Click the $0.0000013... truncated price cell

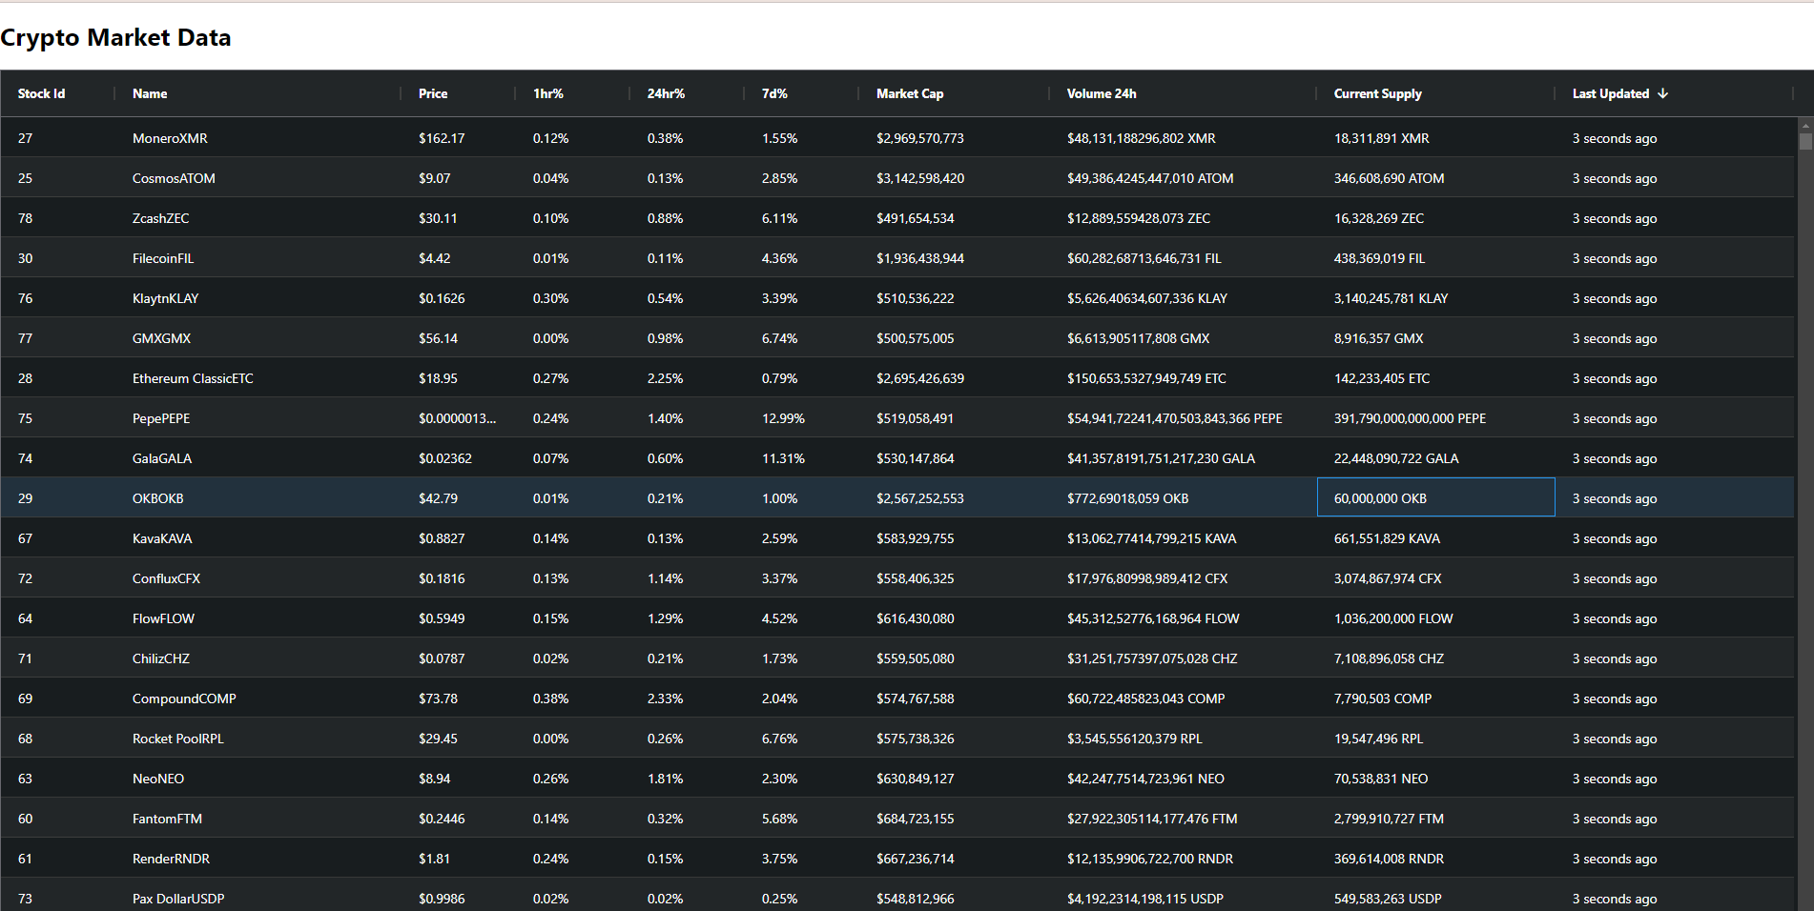(x=459, y=418)
